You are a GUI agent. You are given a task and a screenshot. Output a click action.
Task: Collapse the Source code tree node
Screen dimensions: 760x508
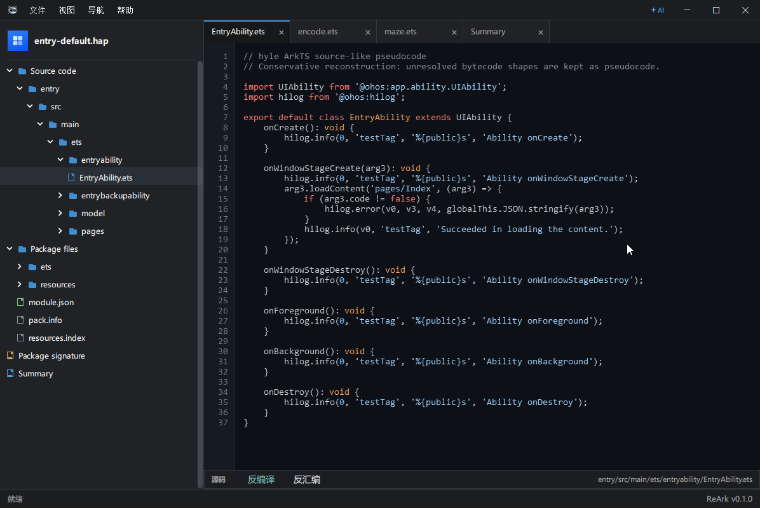(x=10, y=71)
